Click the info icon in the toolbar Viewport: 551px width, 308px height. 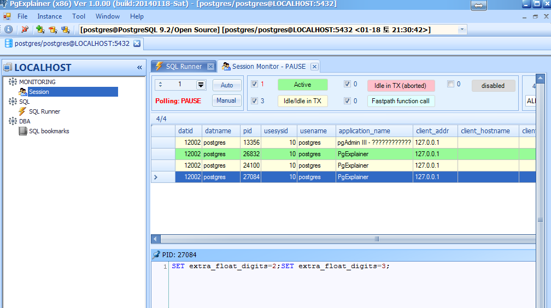(x=8, y=29)
